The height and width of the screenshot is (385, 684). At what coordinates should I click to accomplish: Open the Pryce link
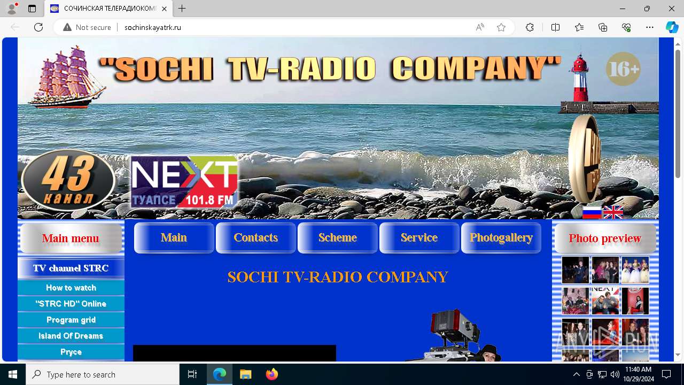(71, 352)
